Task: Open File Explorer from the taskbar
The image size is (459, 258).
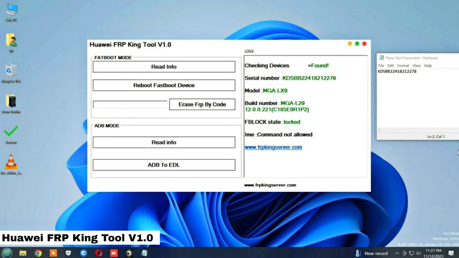Action: tap(23, 253)
